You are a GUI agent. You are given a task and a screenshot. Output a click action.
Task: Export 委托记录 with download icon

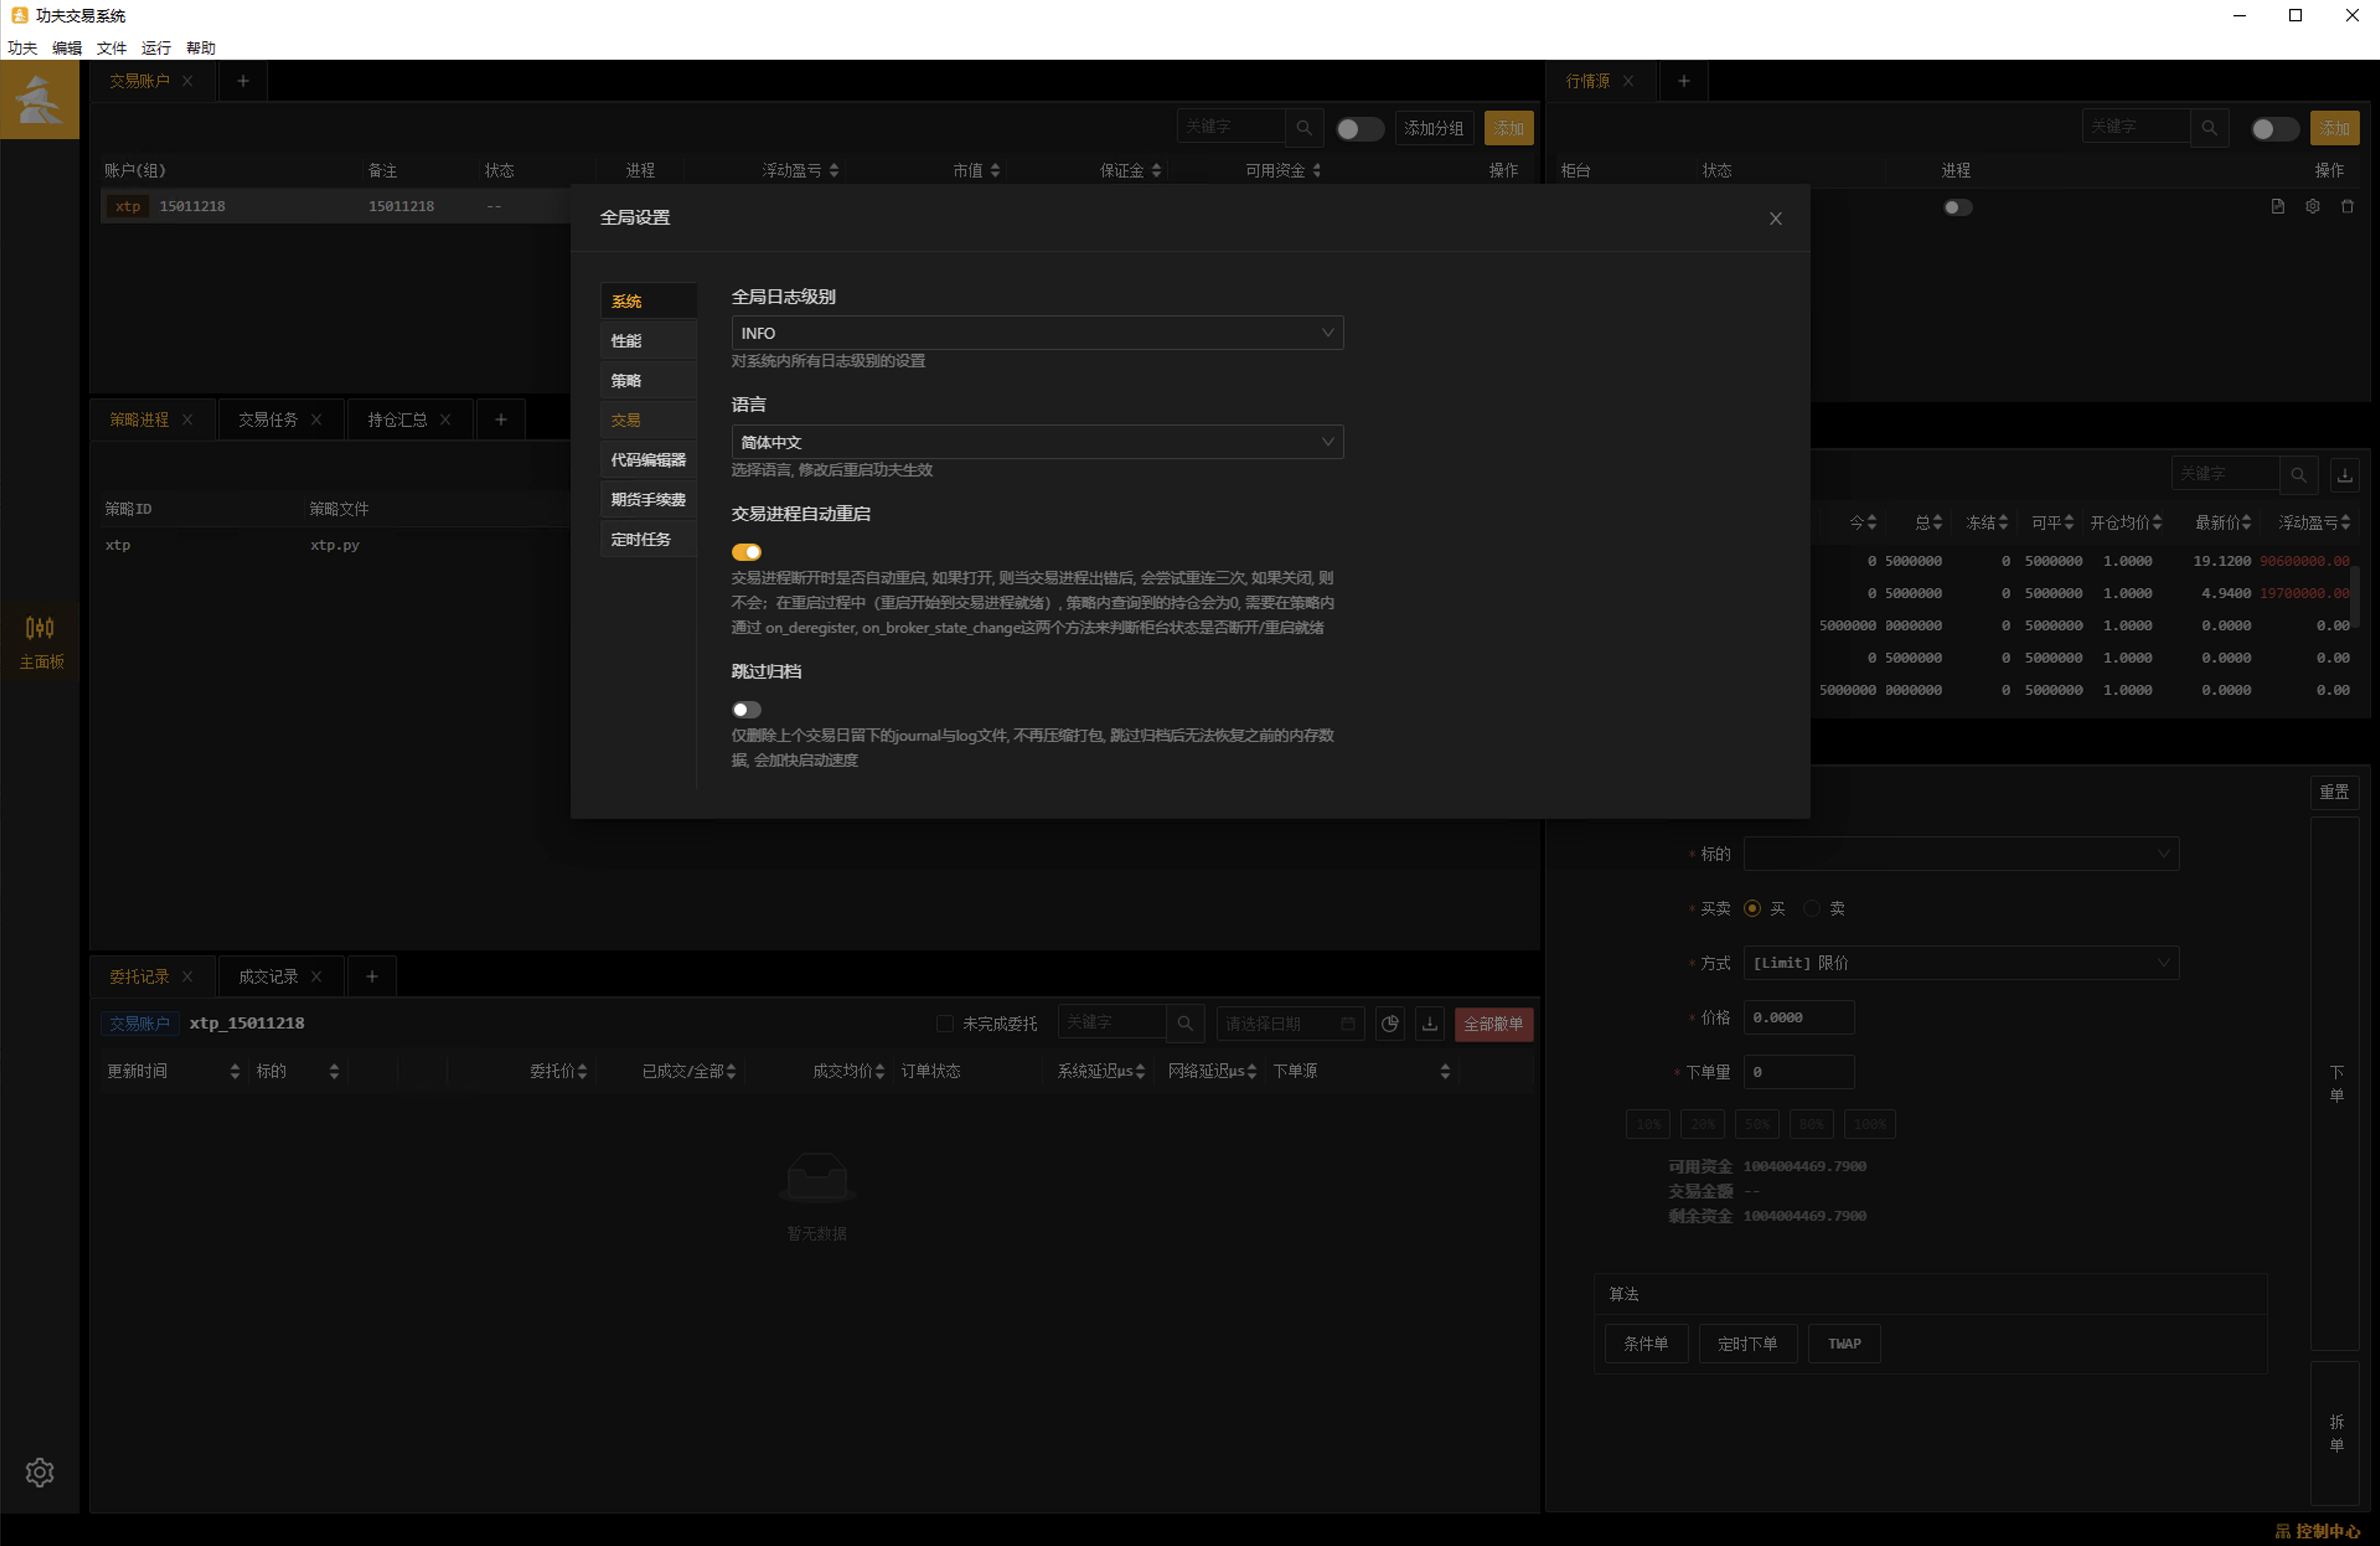point(1429,1022)
